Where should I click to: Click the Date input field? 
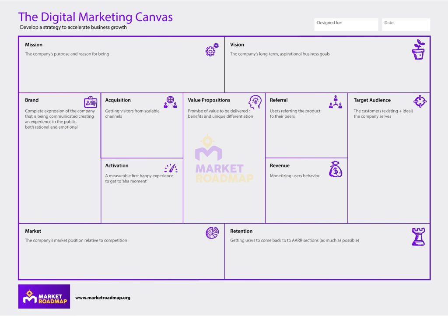406,25
